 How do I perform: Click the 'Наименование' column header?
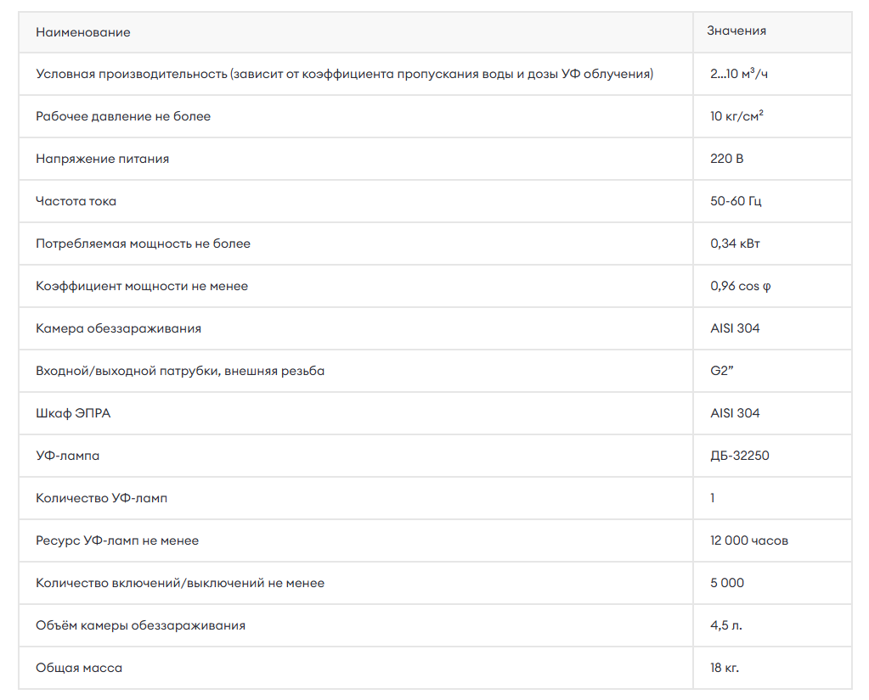coord(83,32)
